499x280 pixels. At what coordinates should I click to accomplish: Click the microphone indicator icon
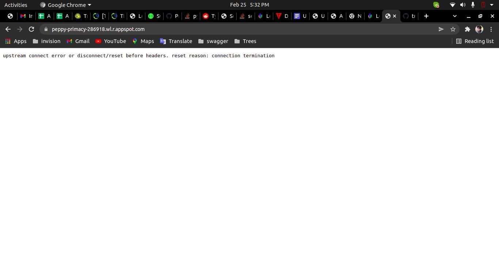(473, 5)
